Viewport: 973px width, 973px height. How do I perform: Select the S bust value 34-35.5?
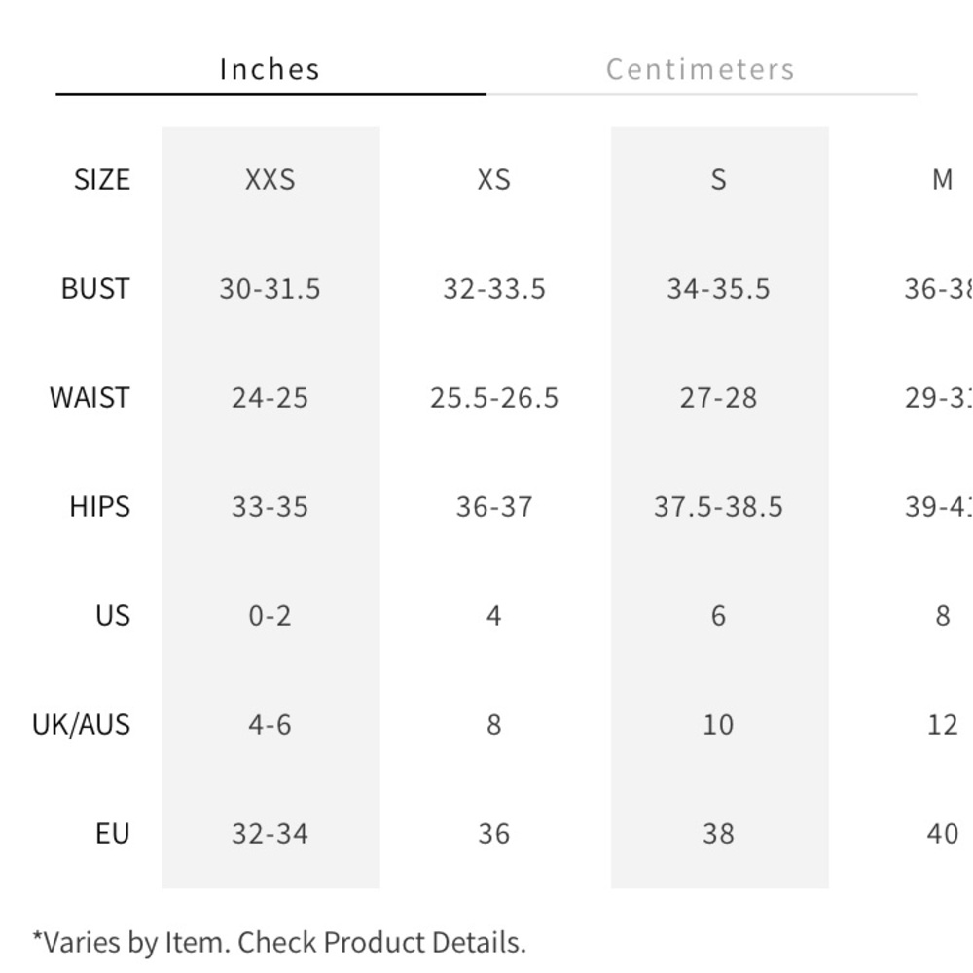(x=719, y=289)
